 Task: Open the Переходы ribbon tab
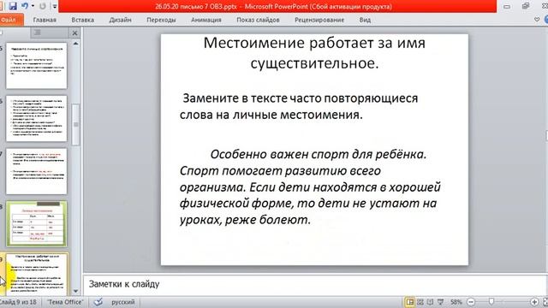[x=161, y=20]
